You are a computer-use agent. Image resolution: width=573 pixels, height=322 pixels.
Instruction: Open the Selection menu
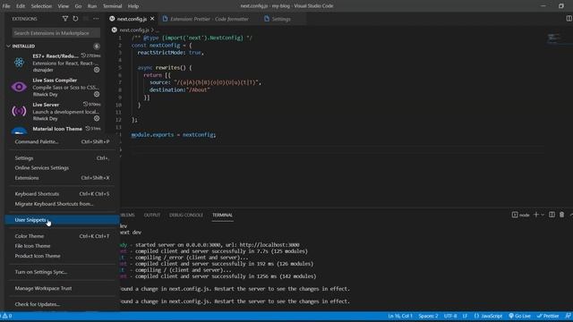pyautogui.click(x=41, y=6)
